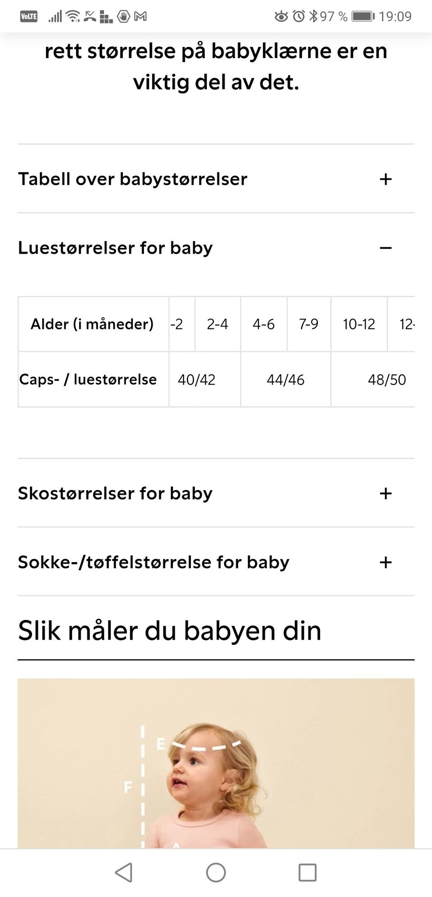Tap the recent apps square icon
This screenshot has width=432, height=897.
click(x=307, y=872)
